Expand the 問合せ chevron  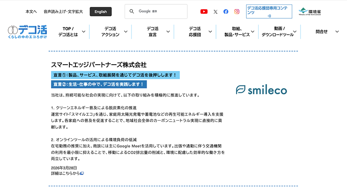coord(337,31)
